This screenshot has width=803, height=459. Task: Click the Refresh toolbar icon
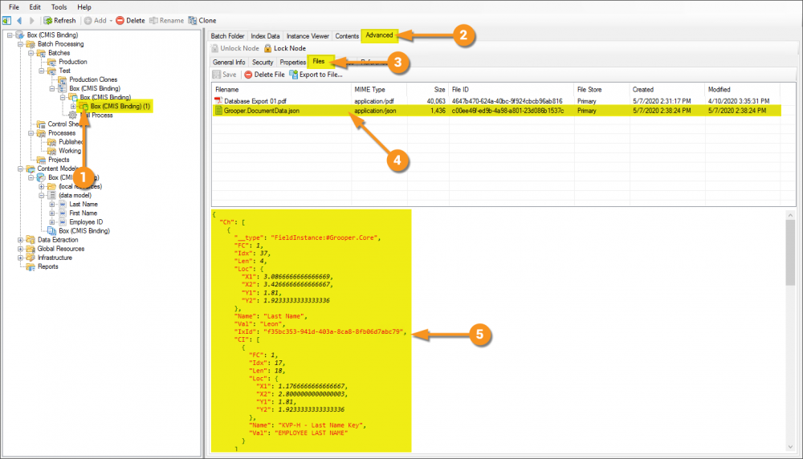tap(48, 20)
